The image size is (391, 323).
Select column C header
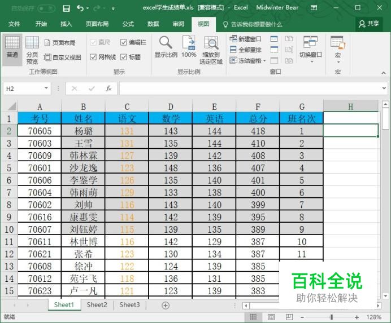(127, 107)
